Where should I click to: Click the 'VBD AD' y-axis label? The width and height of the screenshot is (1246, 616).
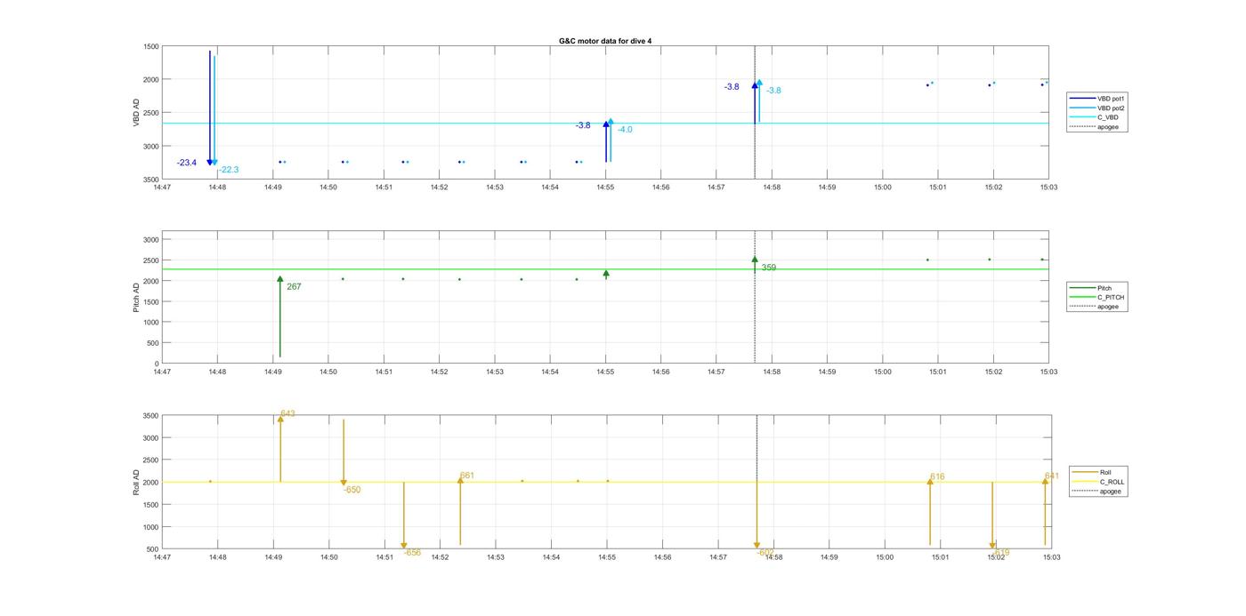(x=136, y=112)
